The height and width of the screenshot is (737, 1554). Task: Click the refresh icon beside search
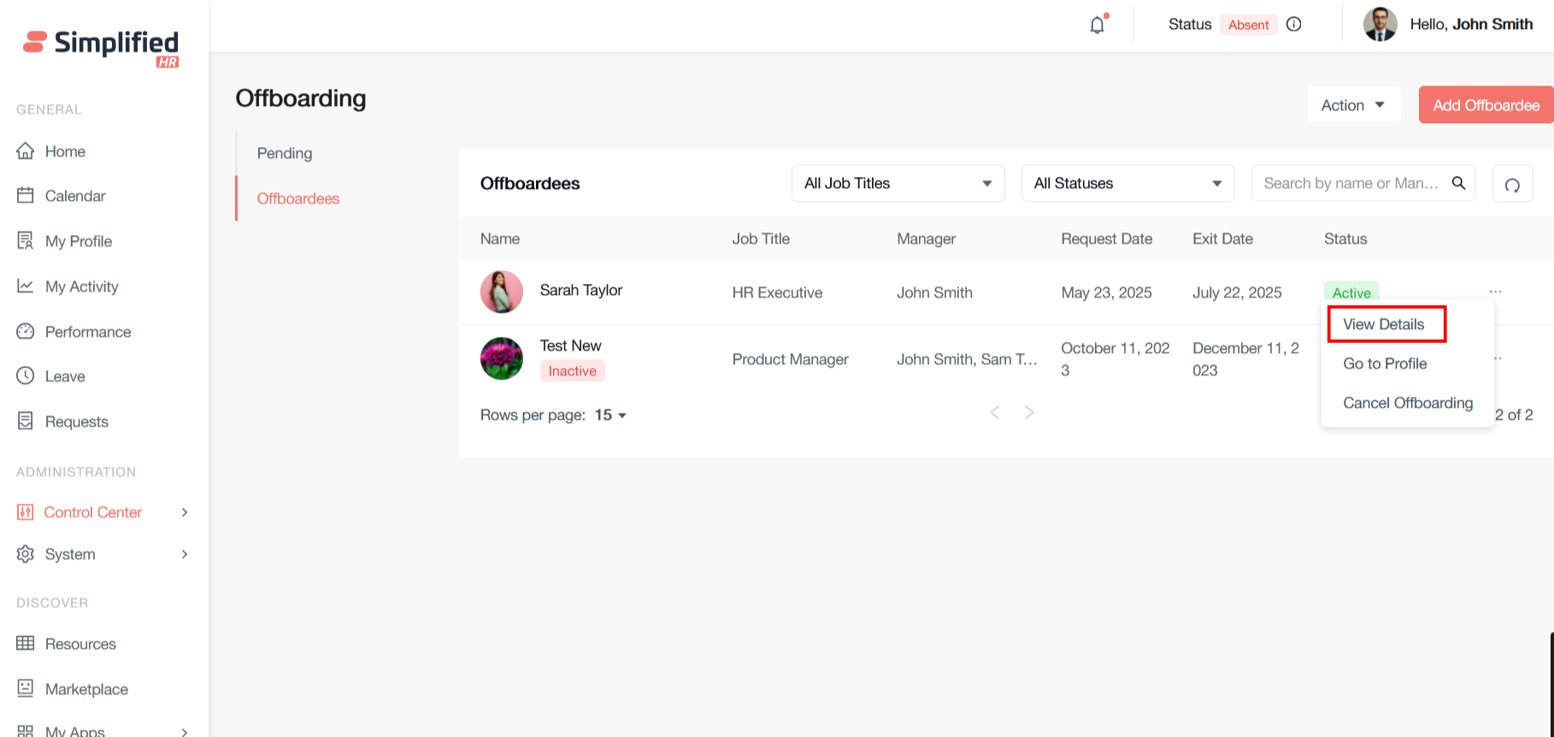[x=1512, y=184]
